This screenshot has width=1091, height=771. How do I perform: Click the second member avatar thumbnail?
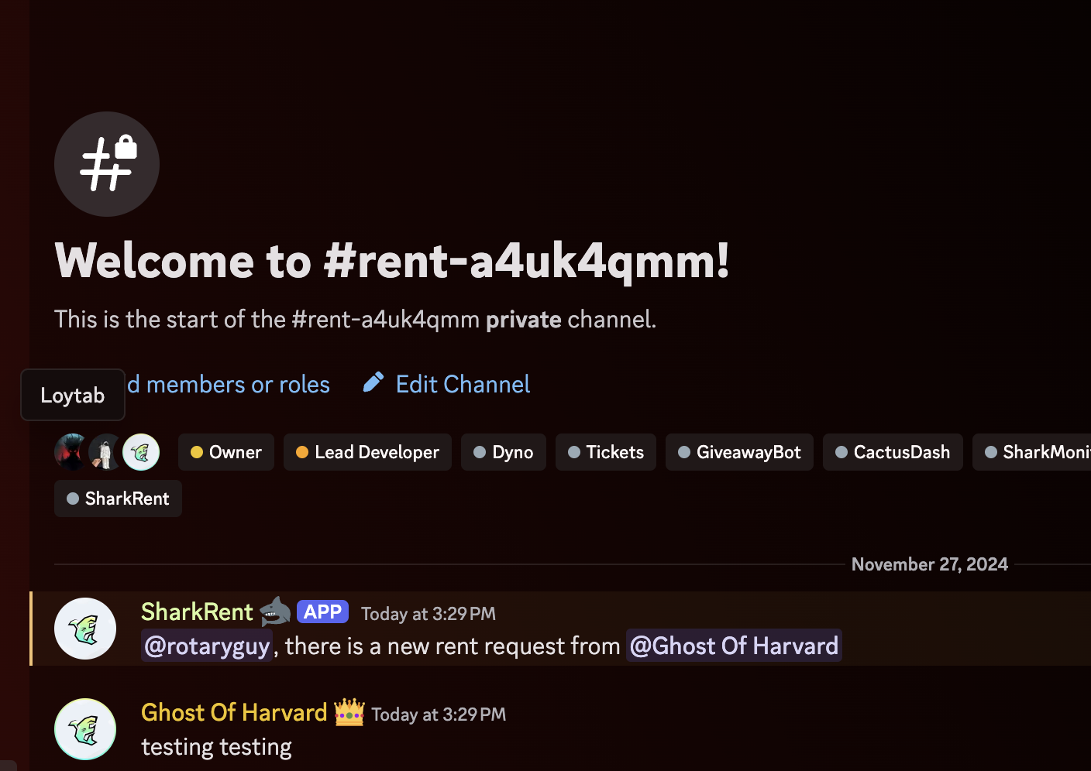coord(105,452)
